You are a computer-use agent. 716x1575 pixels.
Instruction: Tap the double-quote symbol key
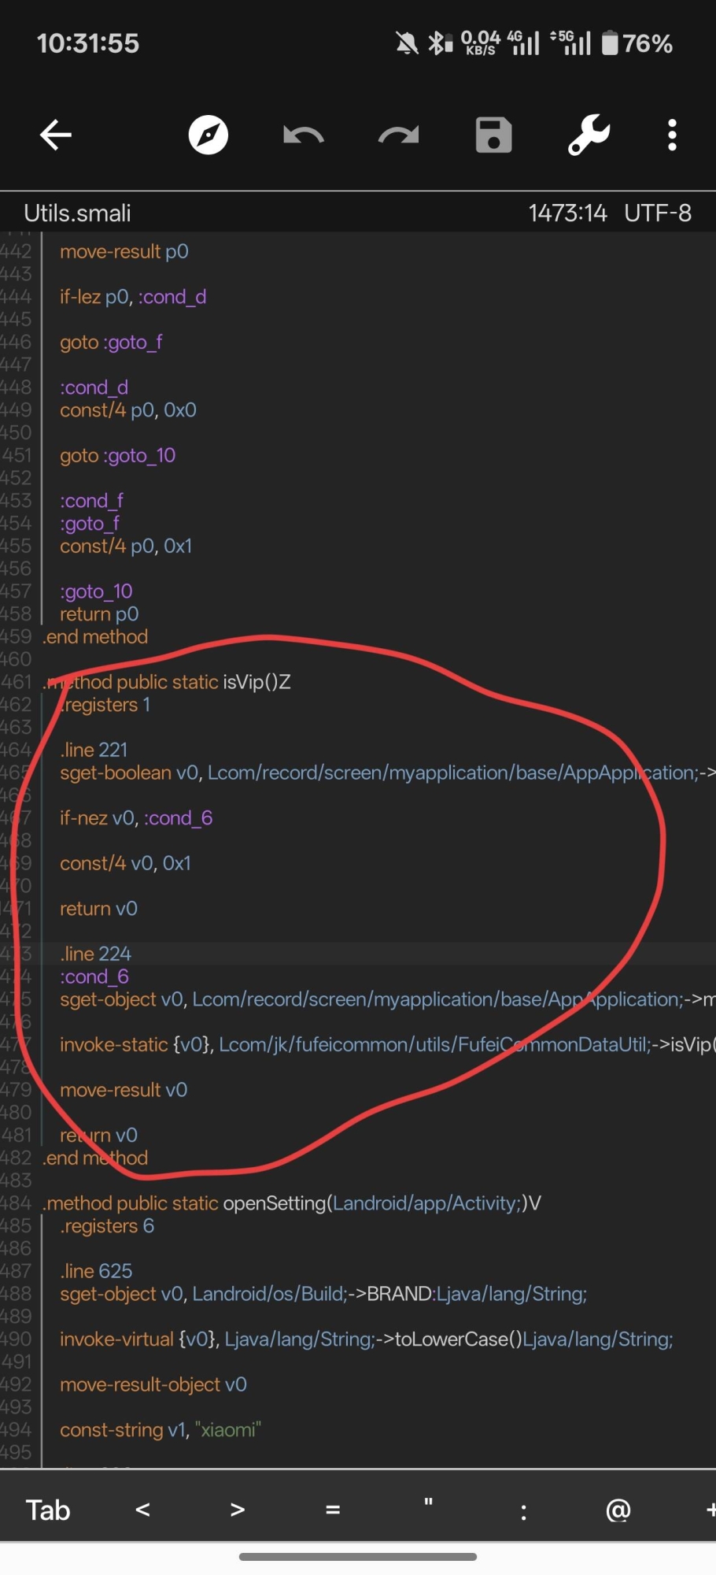(428, 1503)
